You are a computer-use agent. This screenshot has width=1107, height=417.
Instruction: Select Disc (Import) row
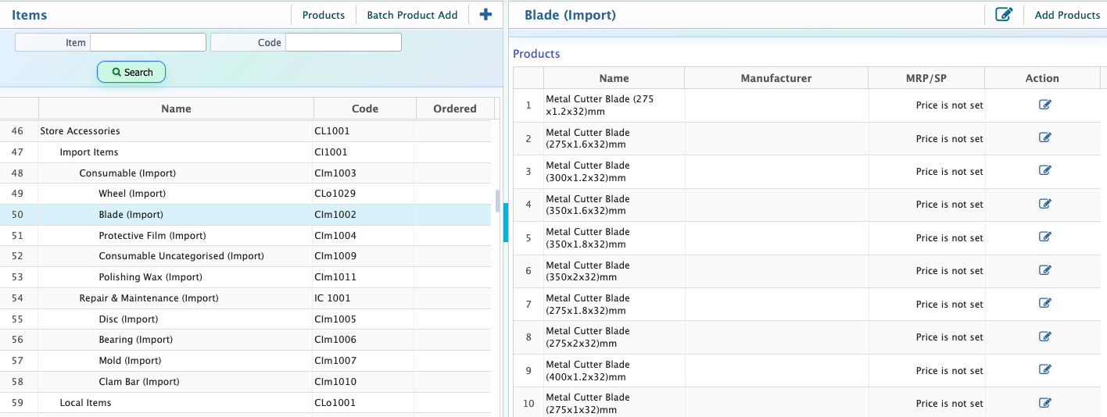coord(245,319)
